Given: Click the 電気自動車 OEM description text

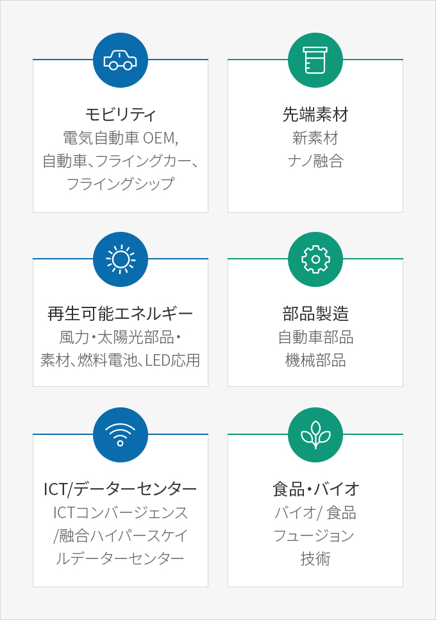Looking at the screenshot, I should pyautogui.click(x=121, y=138).
